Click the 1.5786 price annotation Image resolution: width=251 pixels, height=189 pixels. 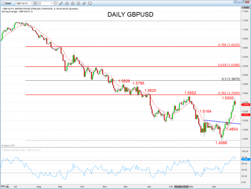[138, 83]
